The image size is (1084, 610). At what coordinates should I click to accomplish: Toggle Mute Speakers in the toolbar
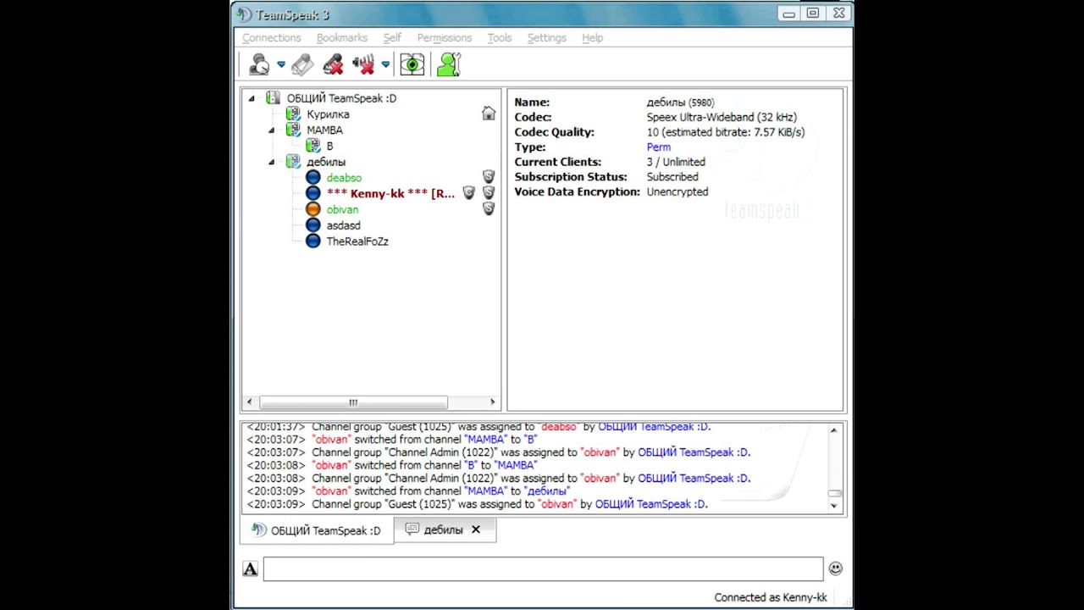pyautogui.click(x=363, y=64)
